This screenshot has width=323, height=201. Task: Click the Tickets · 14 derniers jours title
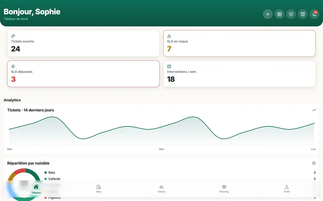31,110
